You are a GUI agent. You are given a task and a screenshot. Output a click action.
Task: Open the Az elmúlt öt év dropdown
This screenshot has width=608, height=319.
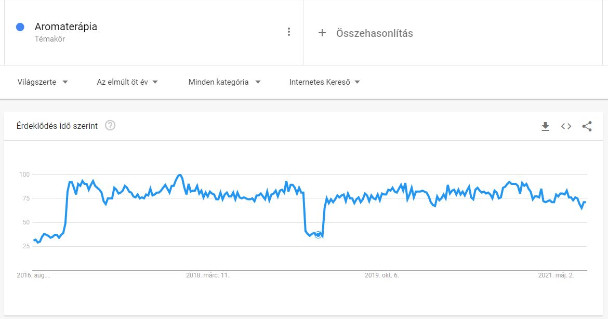(127, 82)
